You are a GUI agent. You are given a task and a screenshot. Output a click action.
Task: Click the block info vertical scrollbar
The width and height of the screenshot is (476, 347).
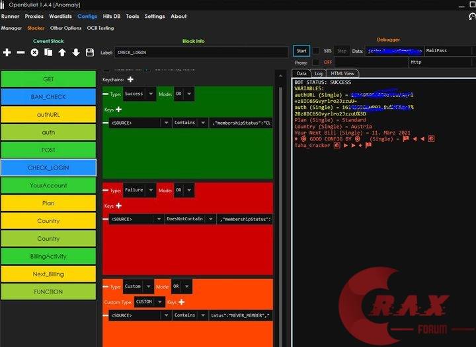280,209
